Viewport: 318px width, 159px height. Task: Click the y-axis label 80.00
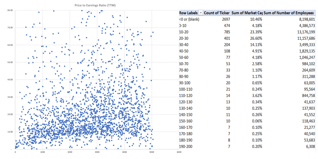tap(10, 10)
